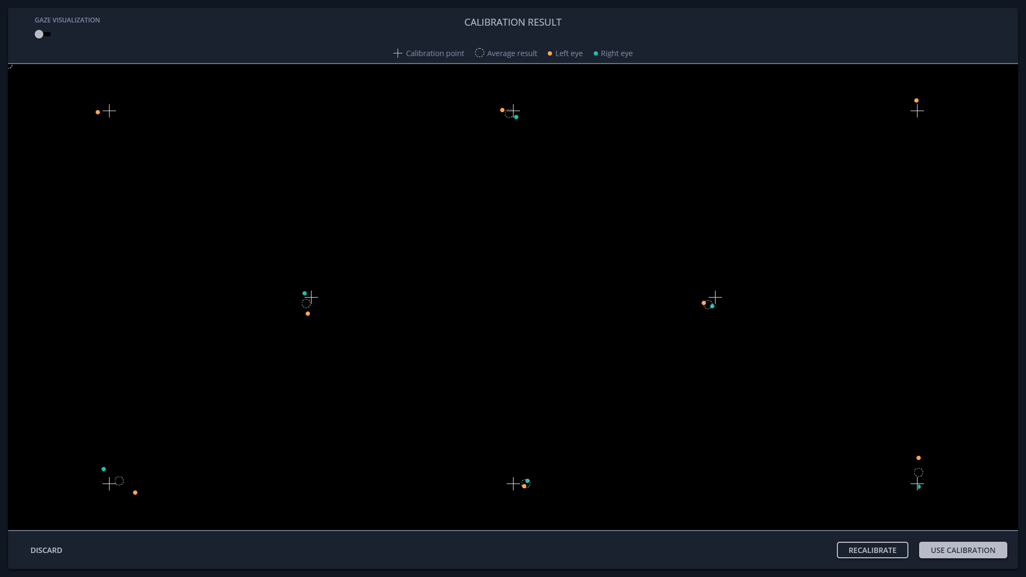
Task: Select the middle-left calibration point cross
Action: (311, 297)
